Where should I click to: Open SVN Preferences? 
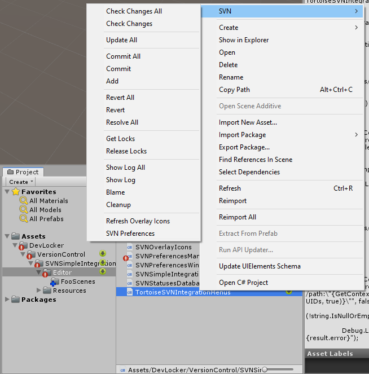(130, 234)
